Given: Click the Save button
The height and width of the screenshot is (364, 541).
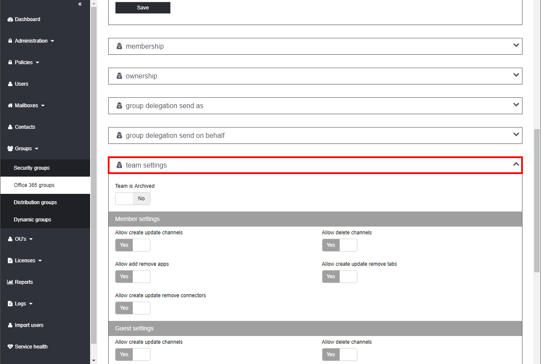Looking at the screenshot, I should [x=143, y=8].
